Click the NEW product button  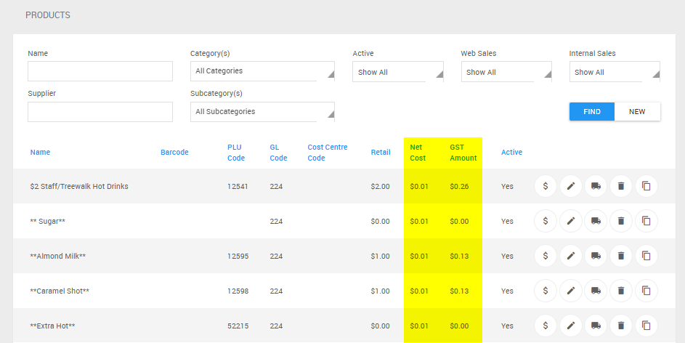[637, 112]
